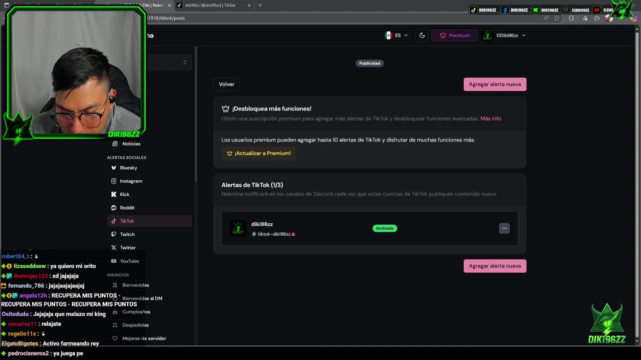Click Alertas de TikTok (1/3) heading
The image size is (641, 360).
click(252, 185)
